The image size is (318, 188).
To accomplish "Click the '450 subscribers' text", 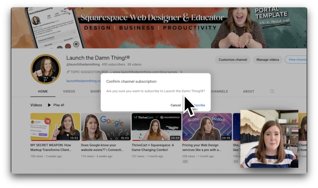I will (114, 64).
